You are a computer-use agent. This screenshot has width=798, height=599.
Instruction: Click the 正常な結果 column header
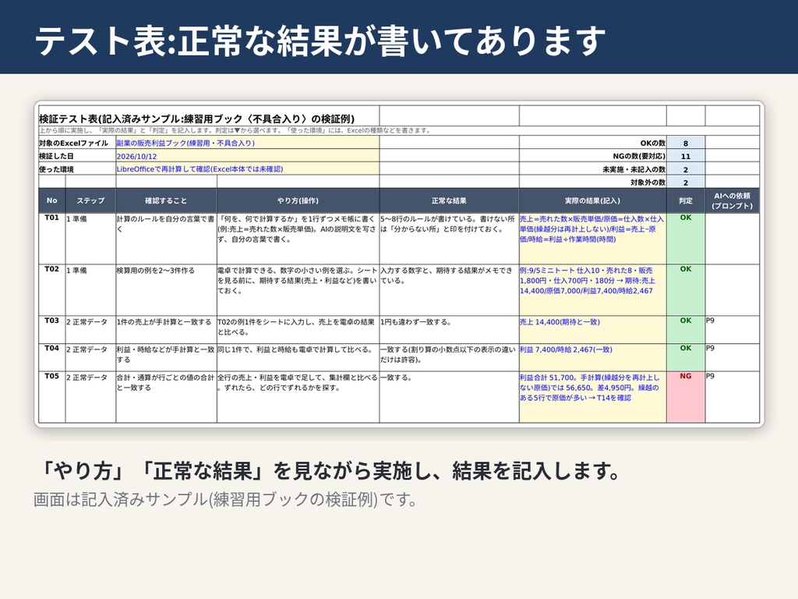click(449, 200)
